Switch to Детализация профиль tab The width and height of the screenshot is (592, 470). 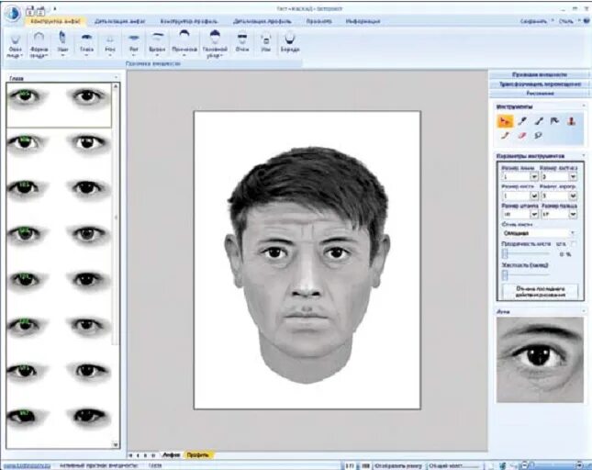coord(262,21)
